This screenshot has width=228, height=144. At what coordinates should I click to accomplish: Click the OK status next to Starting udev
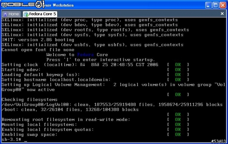tap(178, 70)
